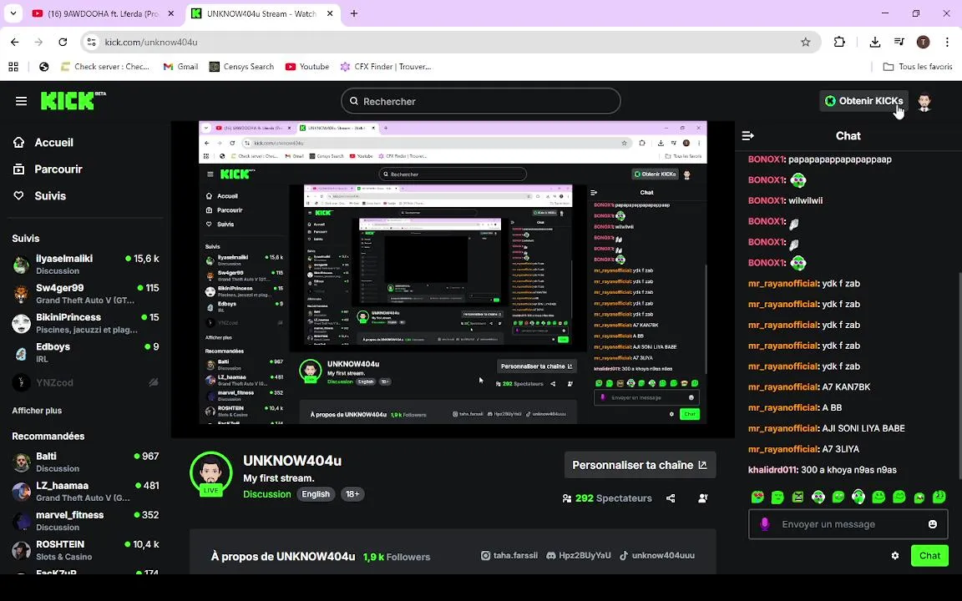Image resolution: width=962 pixels, height=601 pixels.
Task: Open recommended channel ROSHTEIN
Action: [85, 550]
